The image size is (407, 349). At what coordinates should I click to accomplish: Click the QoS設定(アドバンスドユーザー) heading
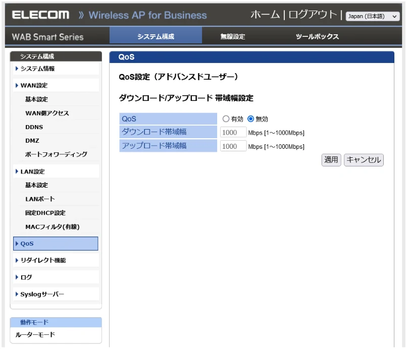pyautogui.click(x=178, y=77)
